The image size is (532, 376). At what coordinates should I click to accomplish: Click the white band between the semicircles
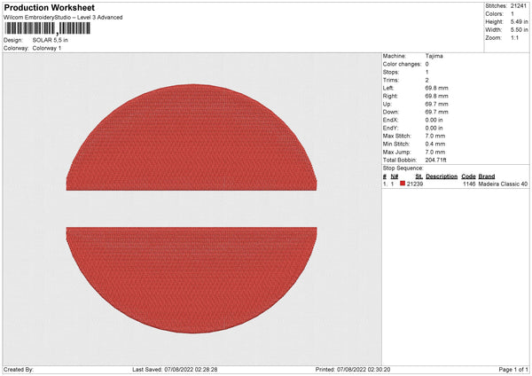[192, 209]
